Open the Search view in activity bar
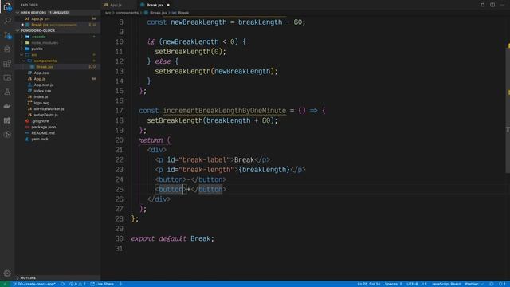Viewport: 510px width, 287px height. tap(7, 21)
